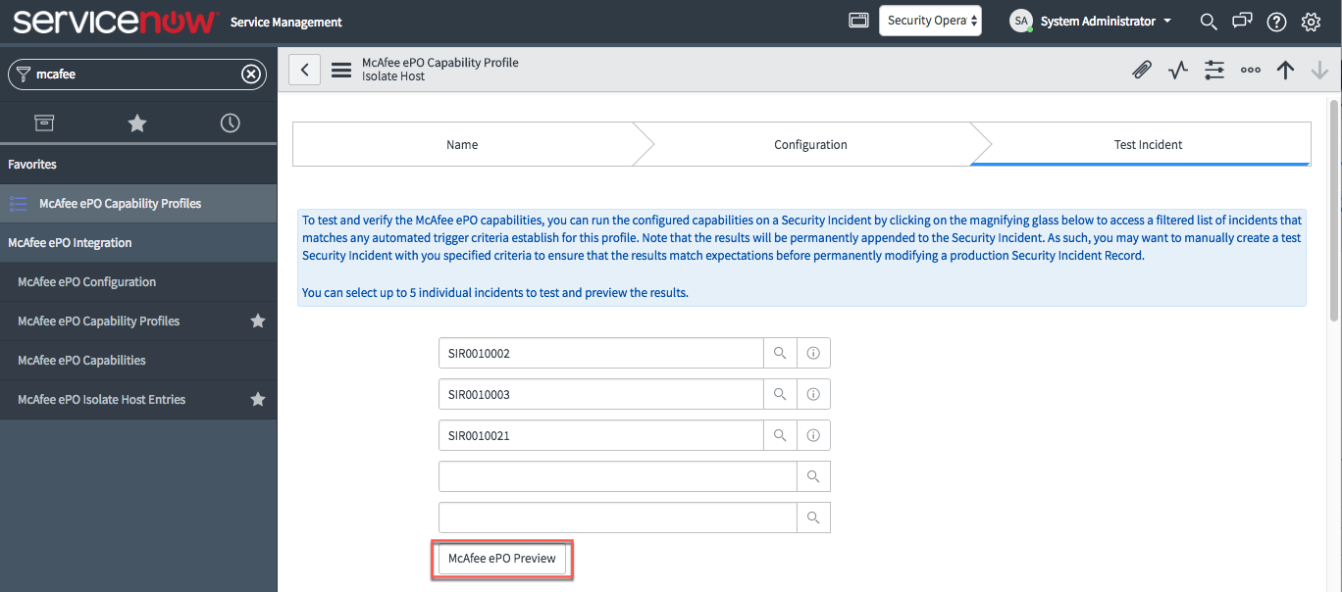Click the list icon beside favorite profile
The image size is (1342, 592).
(18, 204)
